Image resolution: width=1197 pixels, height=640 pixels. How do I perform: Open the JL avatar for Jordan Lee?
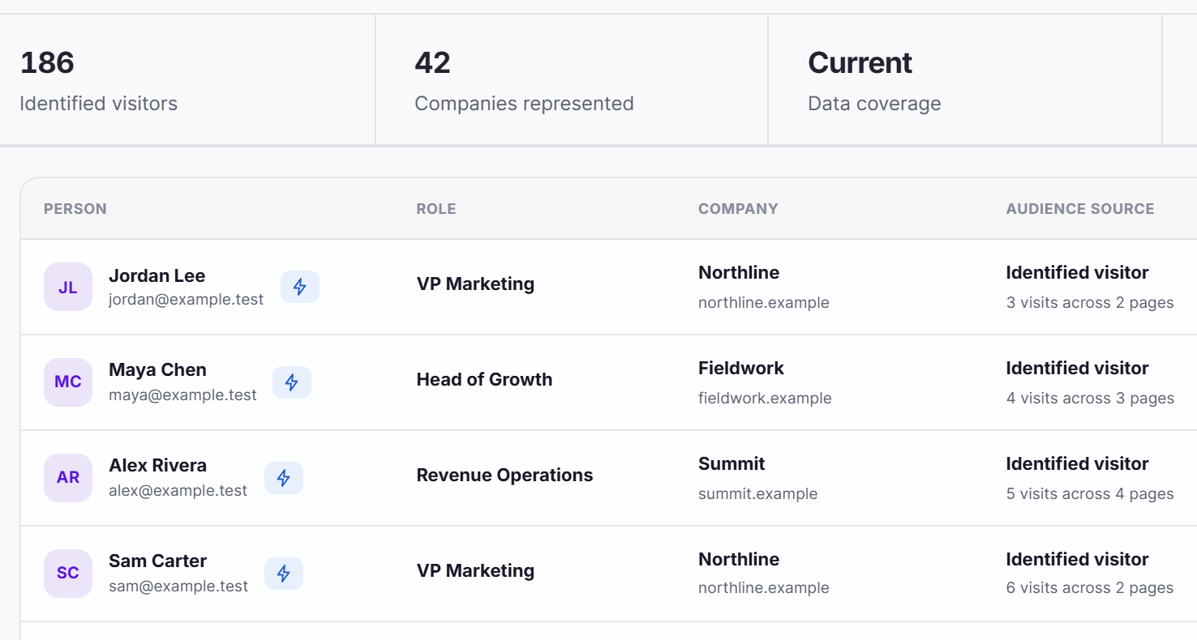pos(68,287)
